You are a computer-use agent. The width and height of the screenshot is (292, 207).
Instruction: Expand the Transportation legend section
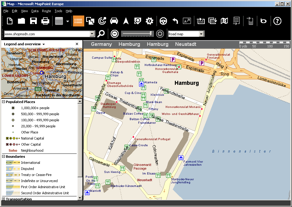[x=4, y=199]
